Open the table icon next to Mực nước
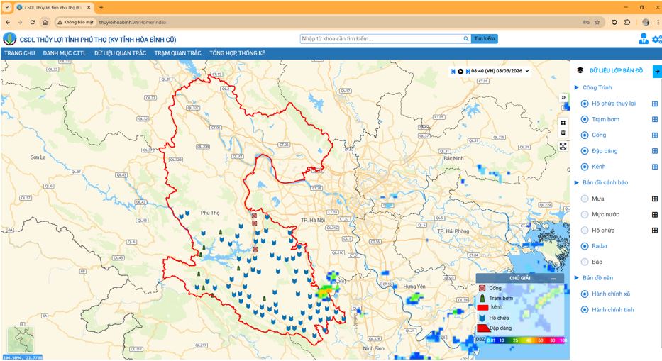The height and width of the screenshot is (361, 662). click(655, 214)
